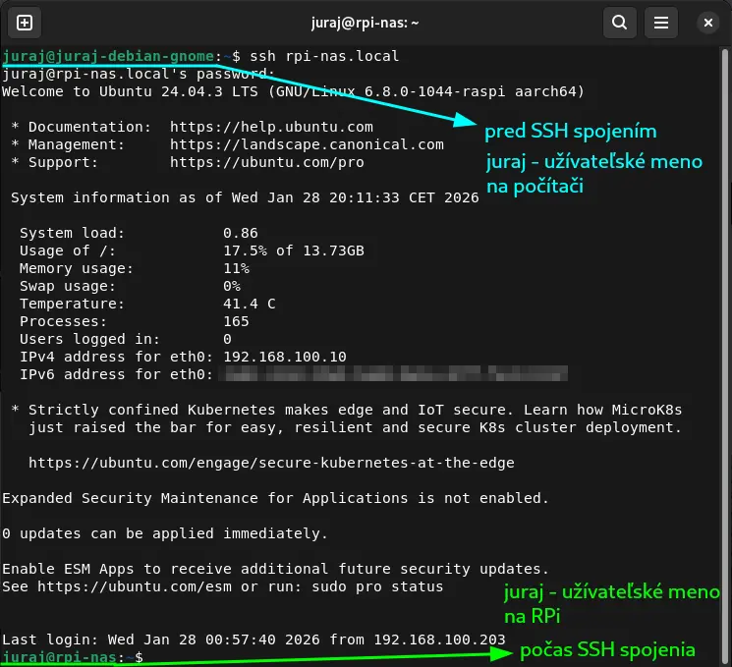The height and width of the screenshot is (667, 732).
Task: Open a new terminal tab
Action: coord(26,22)
